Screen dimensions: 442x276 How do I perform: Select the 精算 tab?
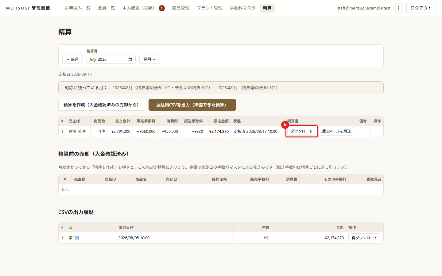coord(267,8)
